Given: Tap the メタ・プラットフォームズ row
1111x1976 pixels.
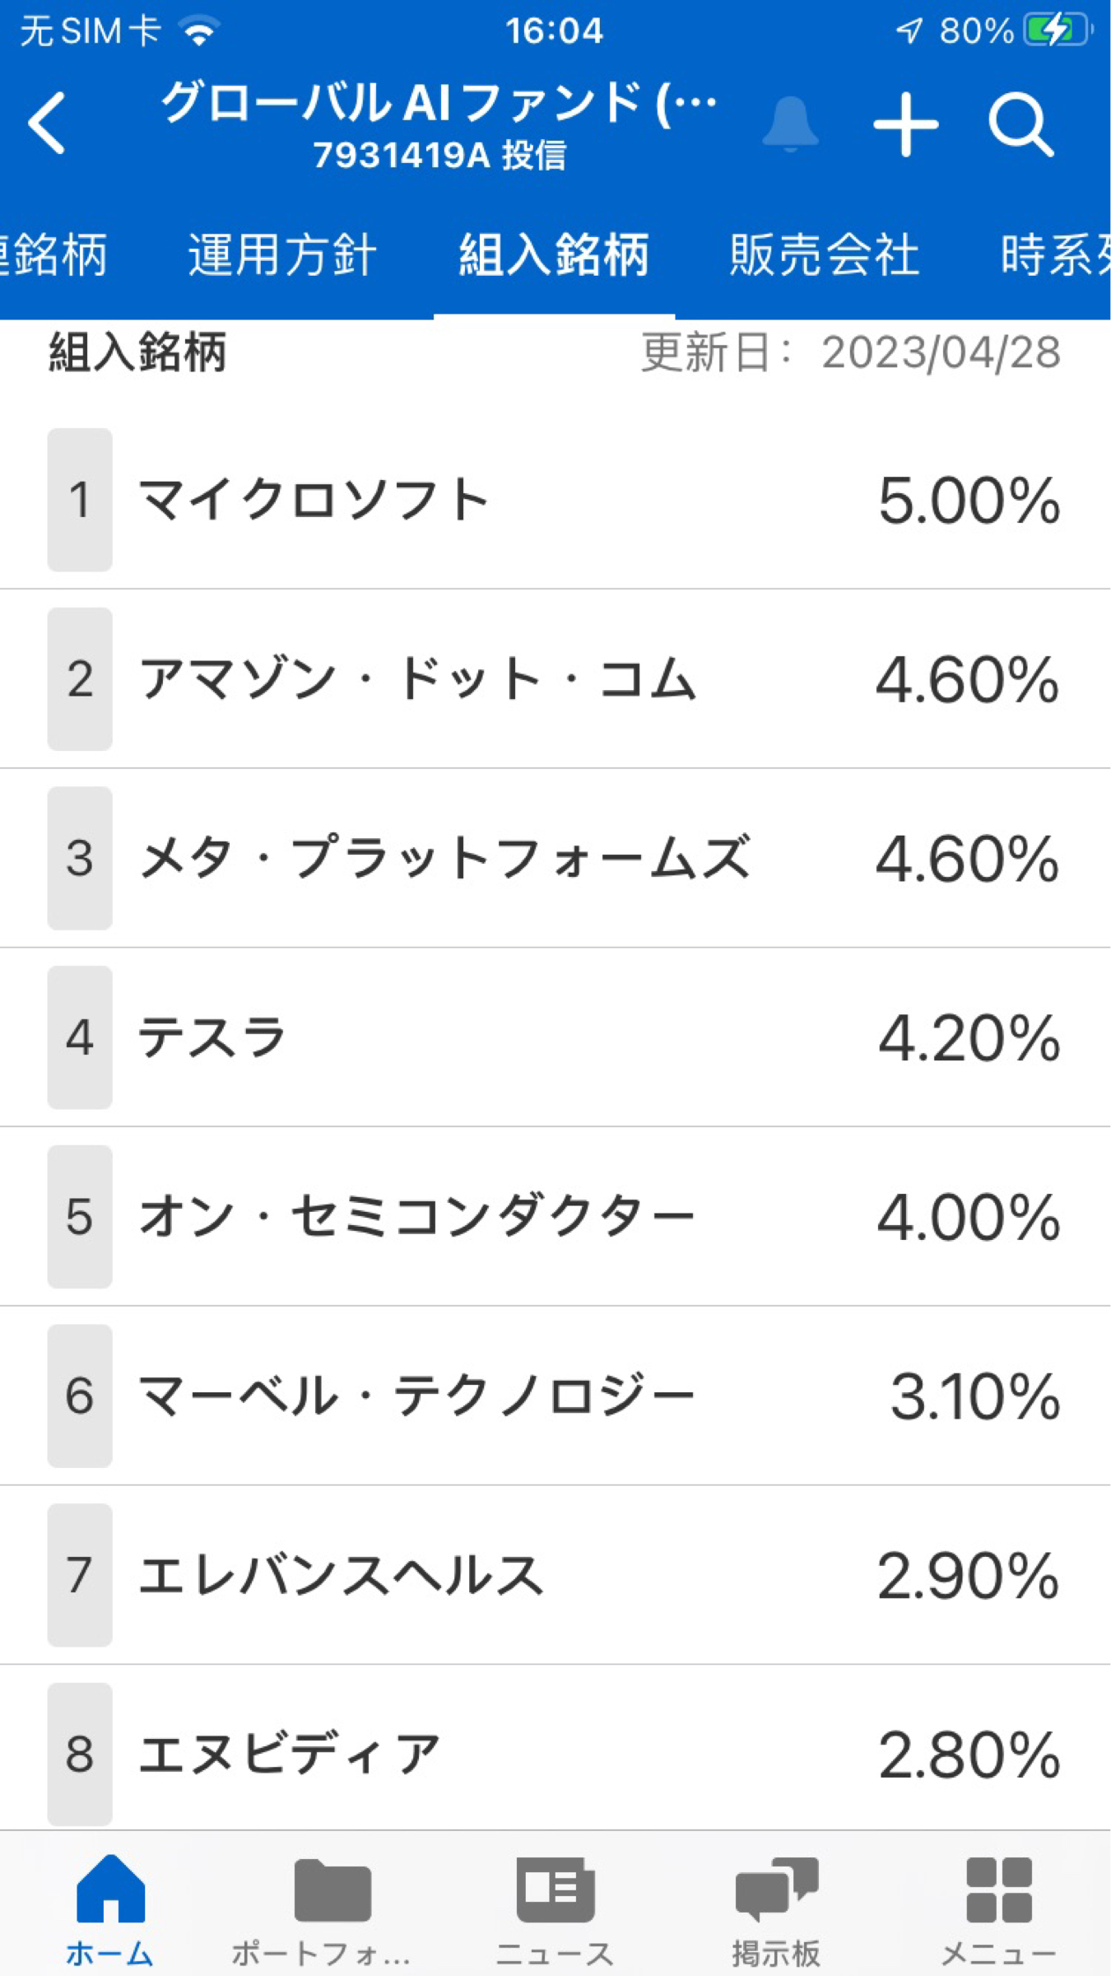Looking at the screenshot, I should point(555,858).
